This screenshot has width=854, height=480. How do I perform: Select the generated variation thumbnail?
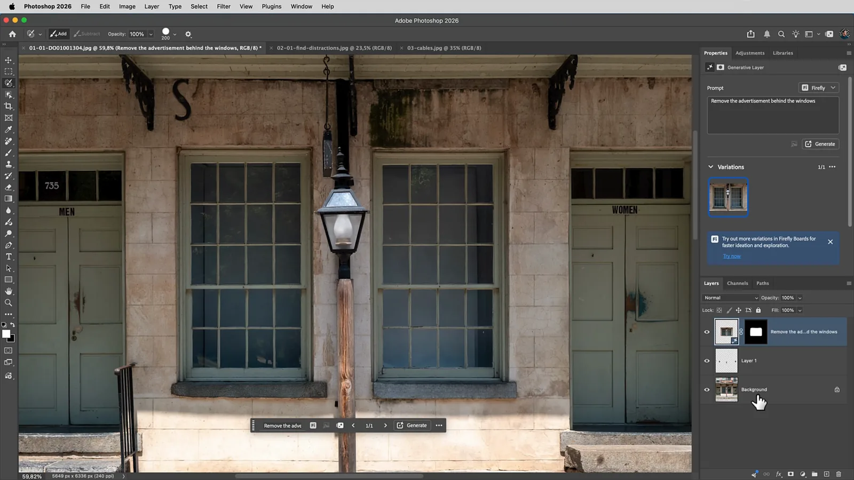point(728,197)
